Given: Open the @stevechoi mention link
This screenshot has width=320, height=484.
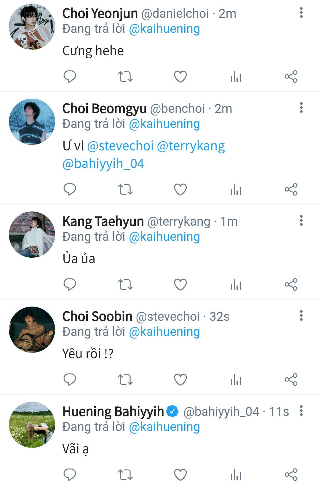Looking at the screenshot, I should coord(120,146).
